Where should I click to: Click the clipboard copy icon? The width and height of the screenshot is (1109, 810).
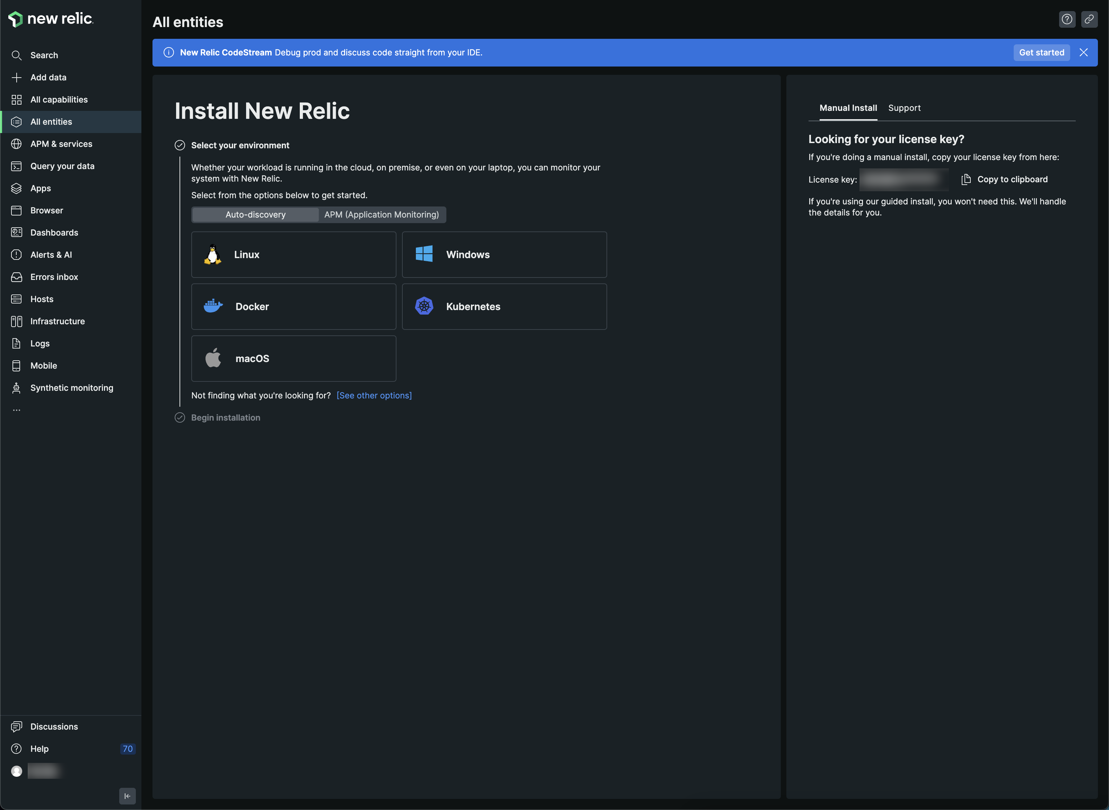pos(966,179)
